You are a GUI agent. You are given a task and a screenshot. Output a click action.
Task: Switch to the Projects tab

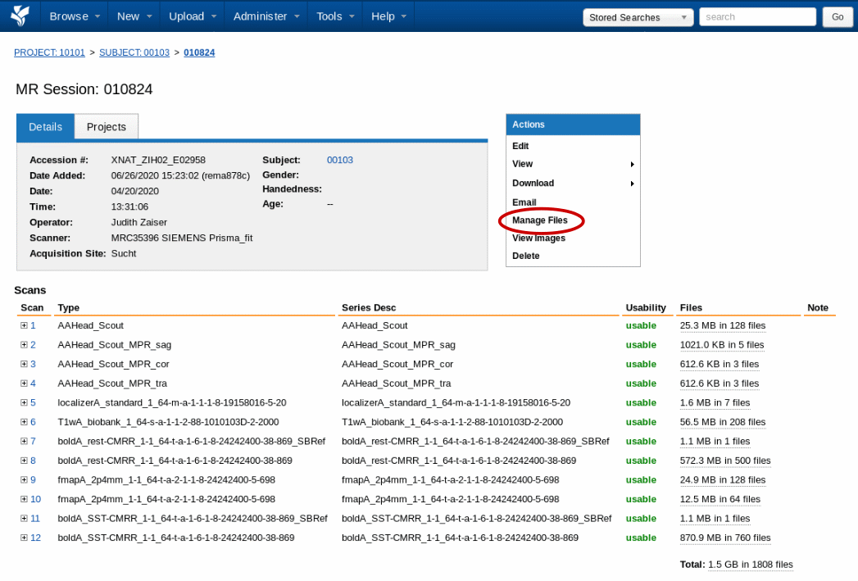pyautogui.click(x=107, y=127)
